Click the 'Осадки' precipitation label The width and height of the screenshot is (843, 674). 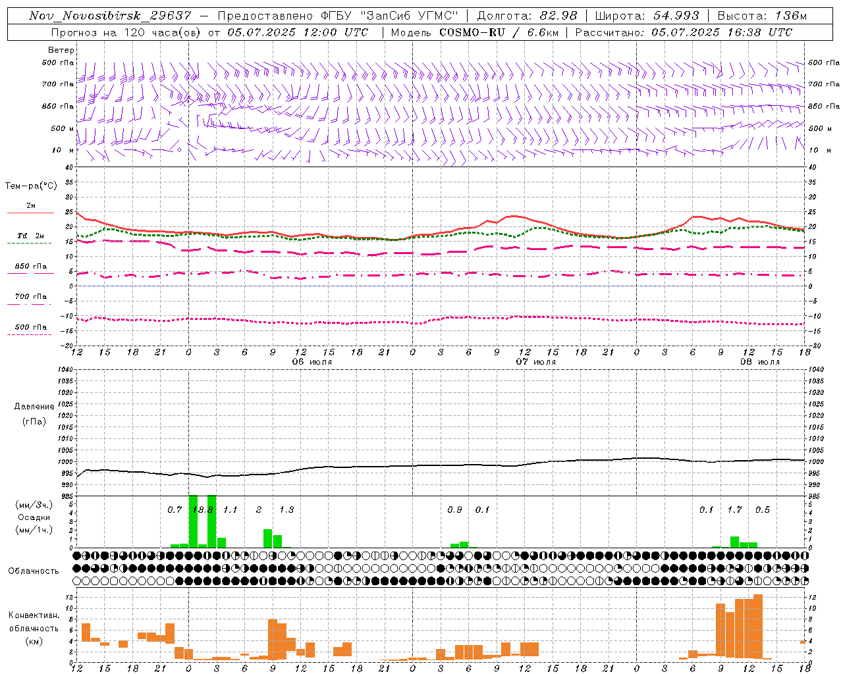34,517
